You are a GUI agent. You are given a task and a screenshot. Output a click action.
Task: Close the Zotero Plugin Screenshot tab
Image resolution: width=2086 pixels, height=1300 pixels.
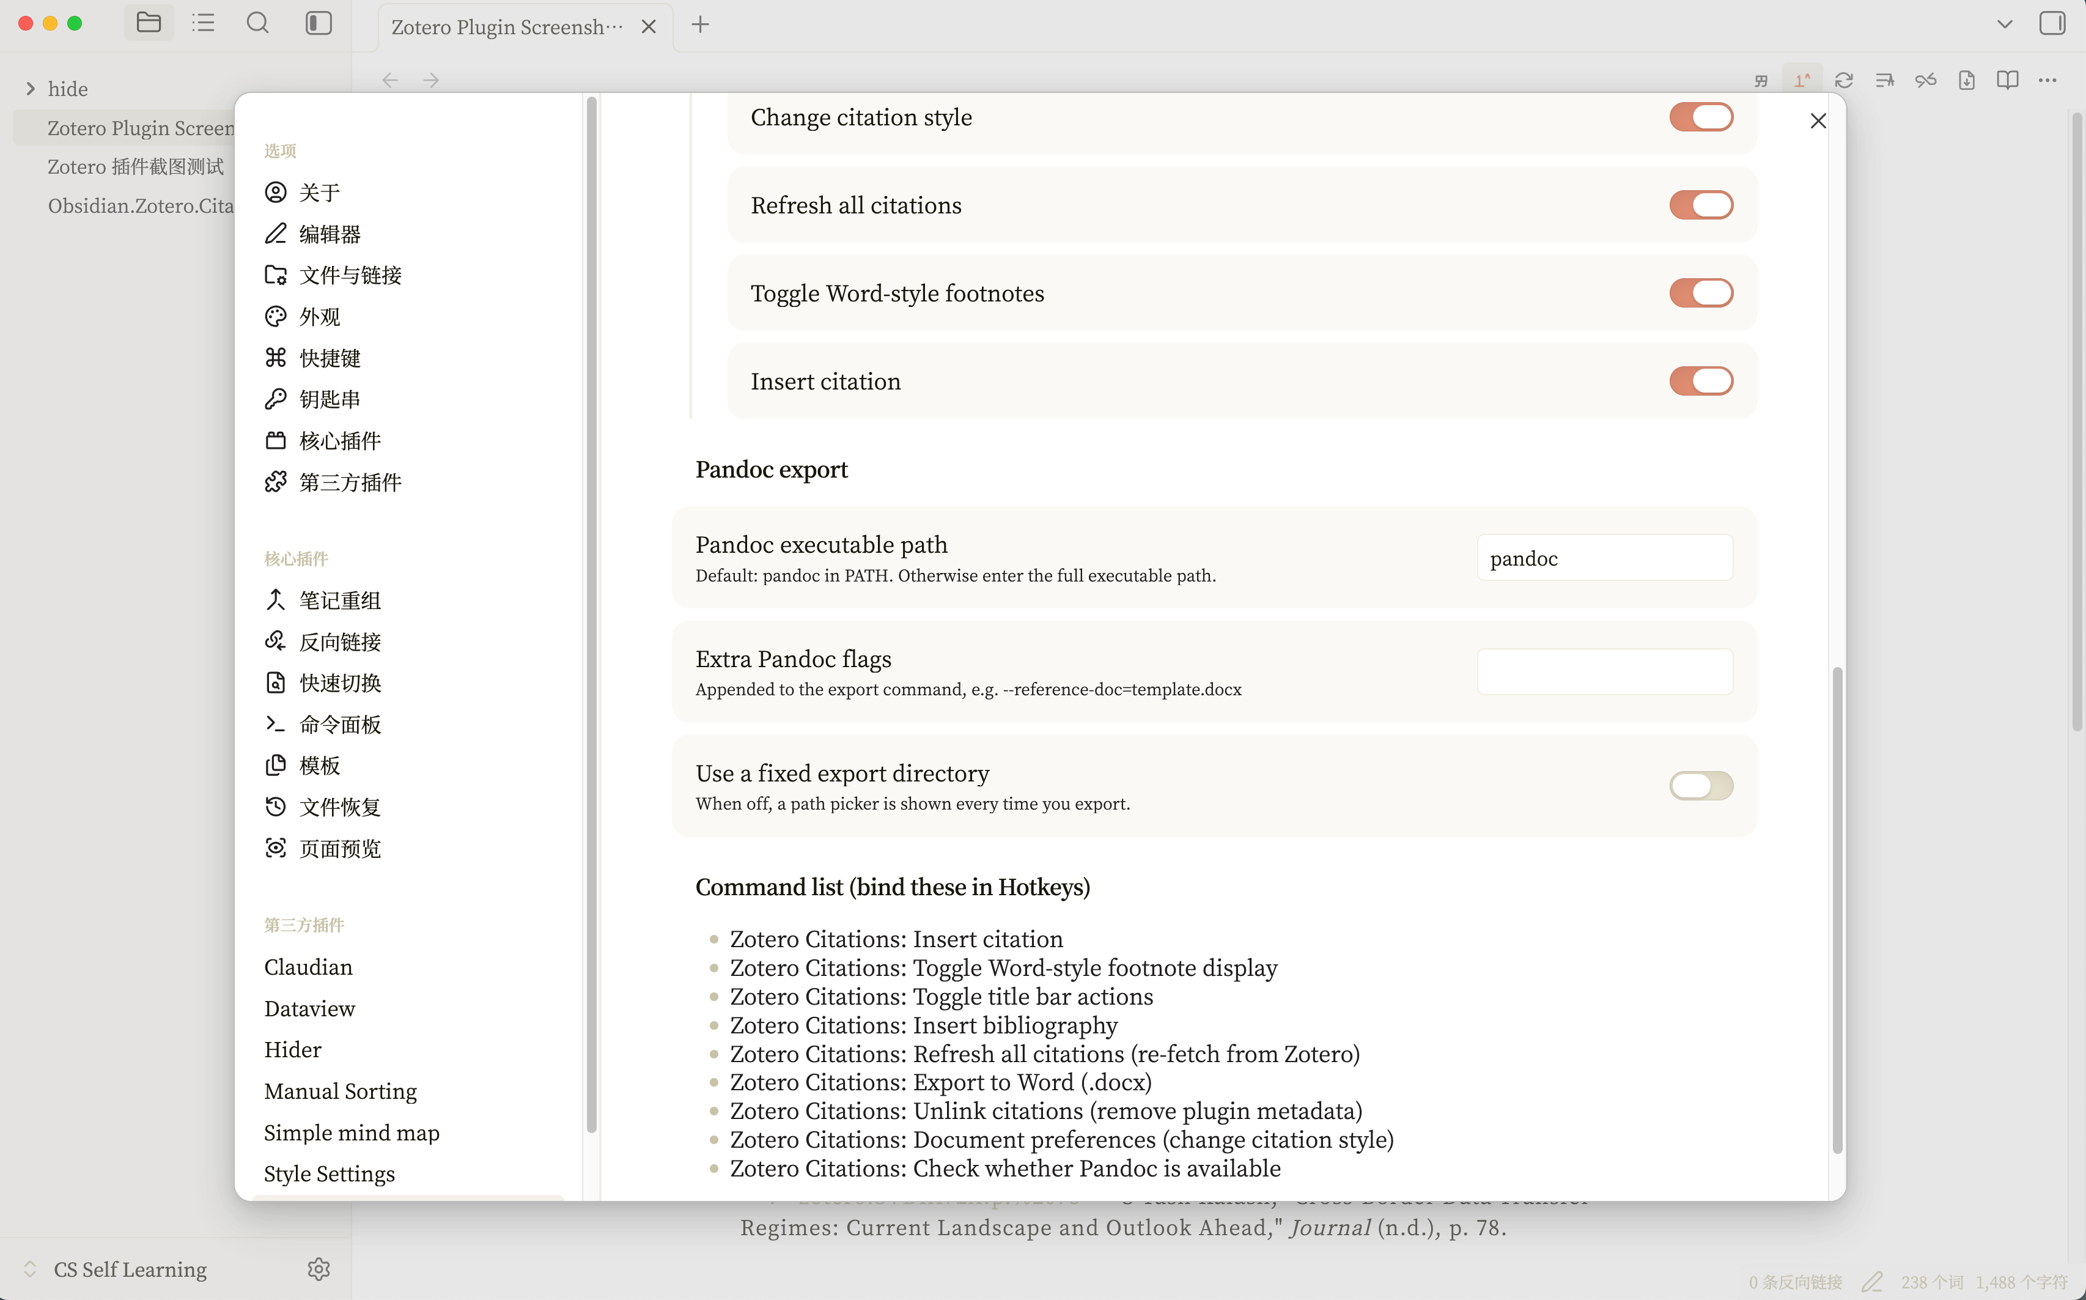649,27
